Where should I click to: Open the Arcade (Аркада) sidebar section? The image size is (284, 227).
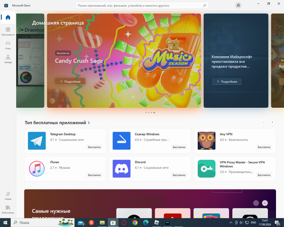point(8,58)
